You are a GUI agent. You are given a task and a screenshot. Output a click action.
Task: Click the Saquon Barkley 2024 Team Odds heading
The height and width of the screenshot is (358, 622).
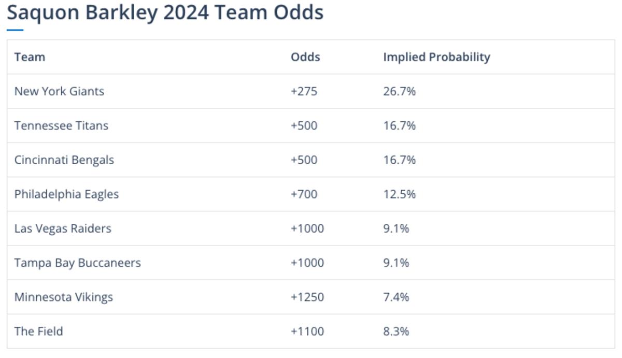pyautogui.click(x=165, y=12)
